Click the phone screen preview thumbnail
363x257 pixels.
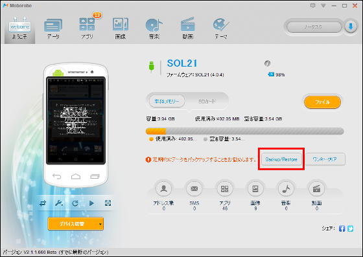click(x=76, y=120)
